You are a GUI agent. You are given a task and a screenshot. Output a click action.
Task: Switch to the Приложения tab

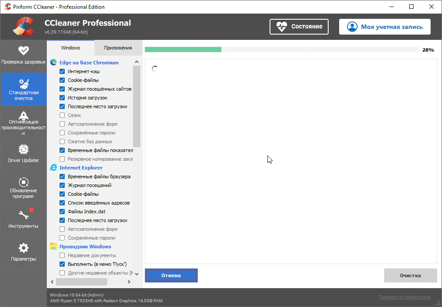[118, 48]
